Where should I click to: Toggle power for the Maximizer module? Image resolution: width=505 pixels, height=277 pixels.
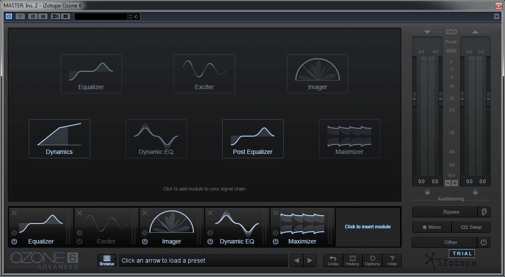click(276, 241)
